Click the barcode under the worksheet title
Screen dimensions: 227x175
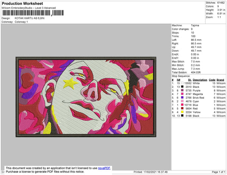click(x=33, y=13)
